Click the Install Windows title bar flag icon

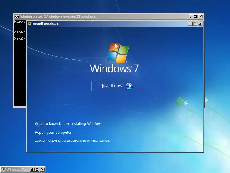pos(30,24)
